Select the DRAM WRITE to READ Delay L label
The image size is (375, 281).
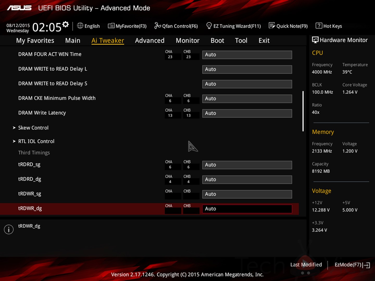pyautogui.click(x=53, y=69)
